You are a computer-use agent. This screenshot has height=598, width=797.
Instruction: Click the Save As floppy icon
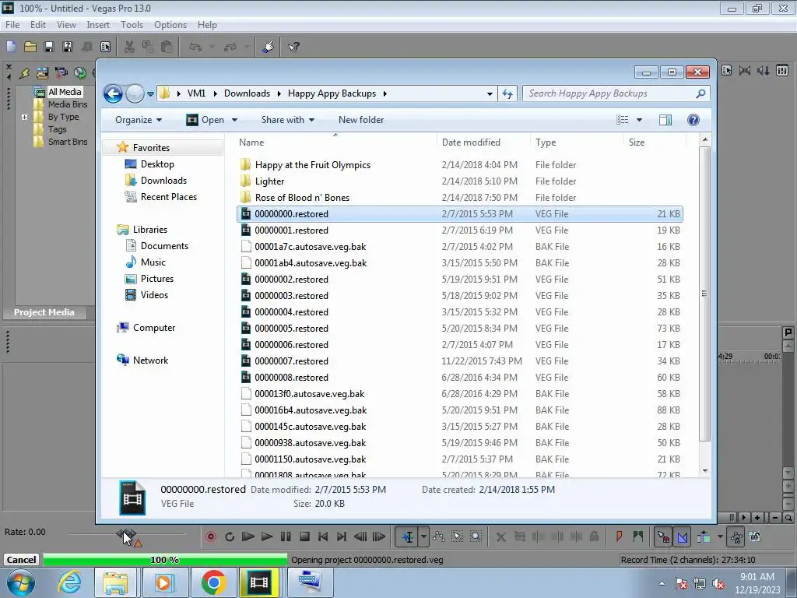[x=67, y=47]
